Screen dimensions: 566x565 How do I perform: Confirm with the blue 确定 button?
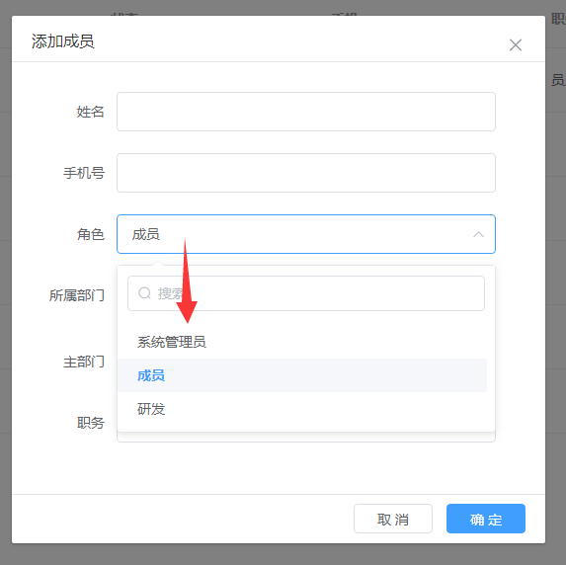(x=486, y=519)
